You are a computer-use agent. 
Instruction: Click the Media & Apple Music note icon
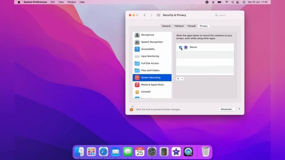coord(137,85)
